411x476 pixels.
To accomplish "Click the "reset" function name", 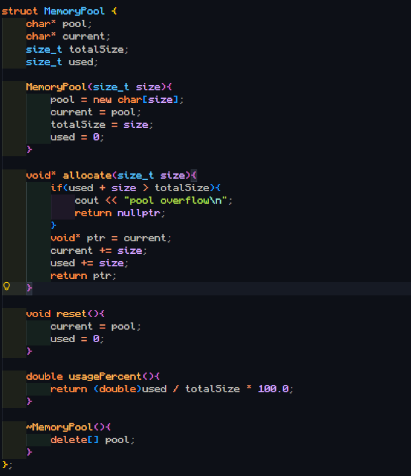I will pyautogui.click(x=72, y=314).
